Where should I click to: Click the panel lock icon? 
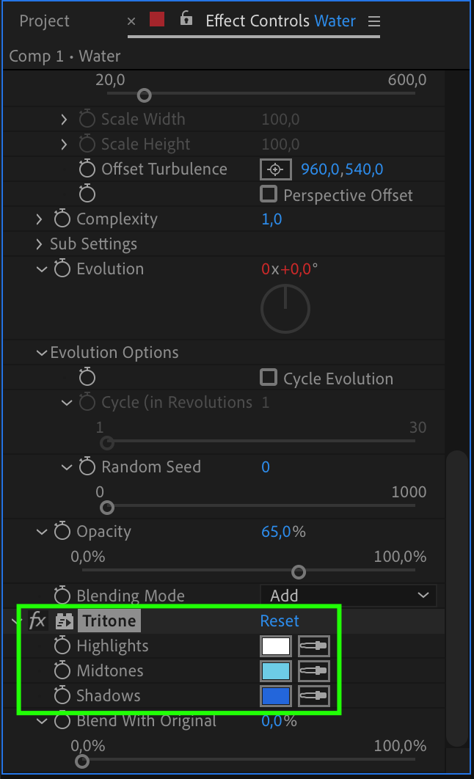[x=186, y=19]
